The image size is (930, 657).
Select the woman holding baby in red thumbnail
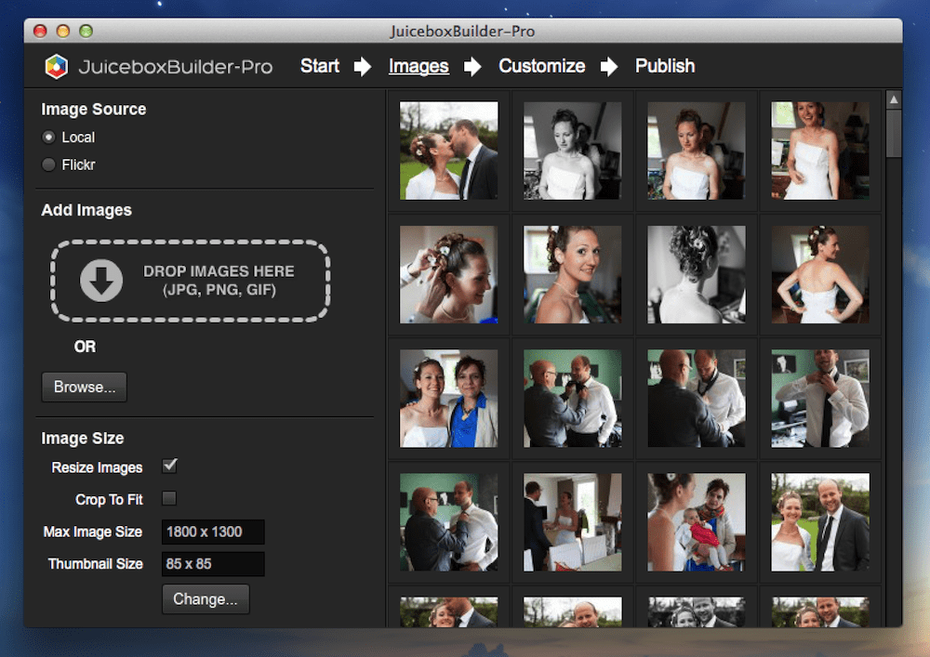pyautogui.click(x=697, y=522)
